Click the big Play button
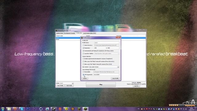 pyautogui.click(x=101, y=84)
